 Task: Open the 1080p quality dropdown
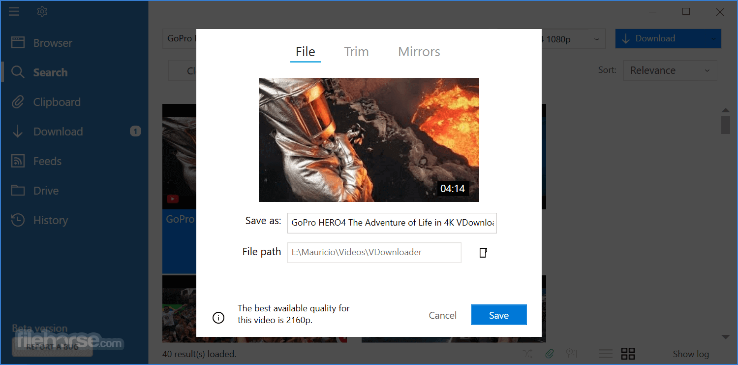pos(573,39)
